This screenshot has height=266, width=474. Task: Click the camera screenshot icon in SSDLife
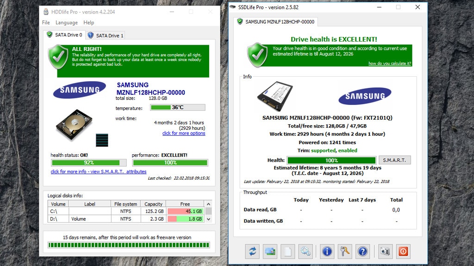[x=385, y=251]
